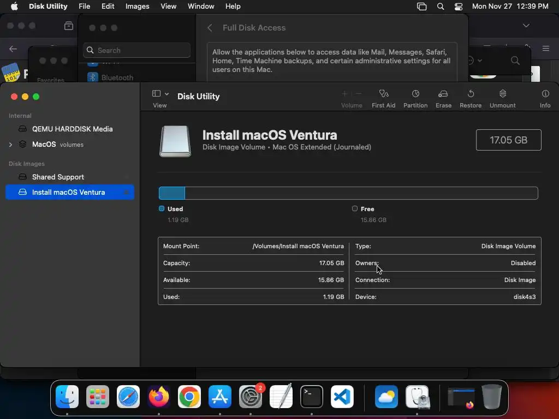Open Google Chrome from the Dock

click(189, 397)
